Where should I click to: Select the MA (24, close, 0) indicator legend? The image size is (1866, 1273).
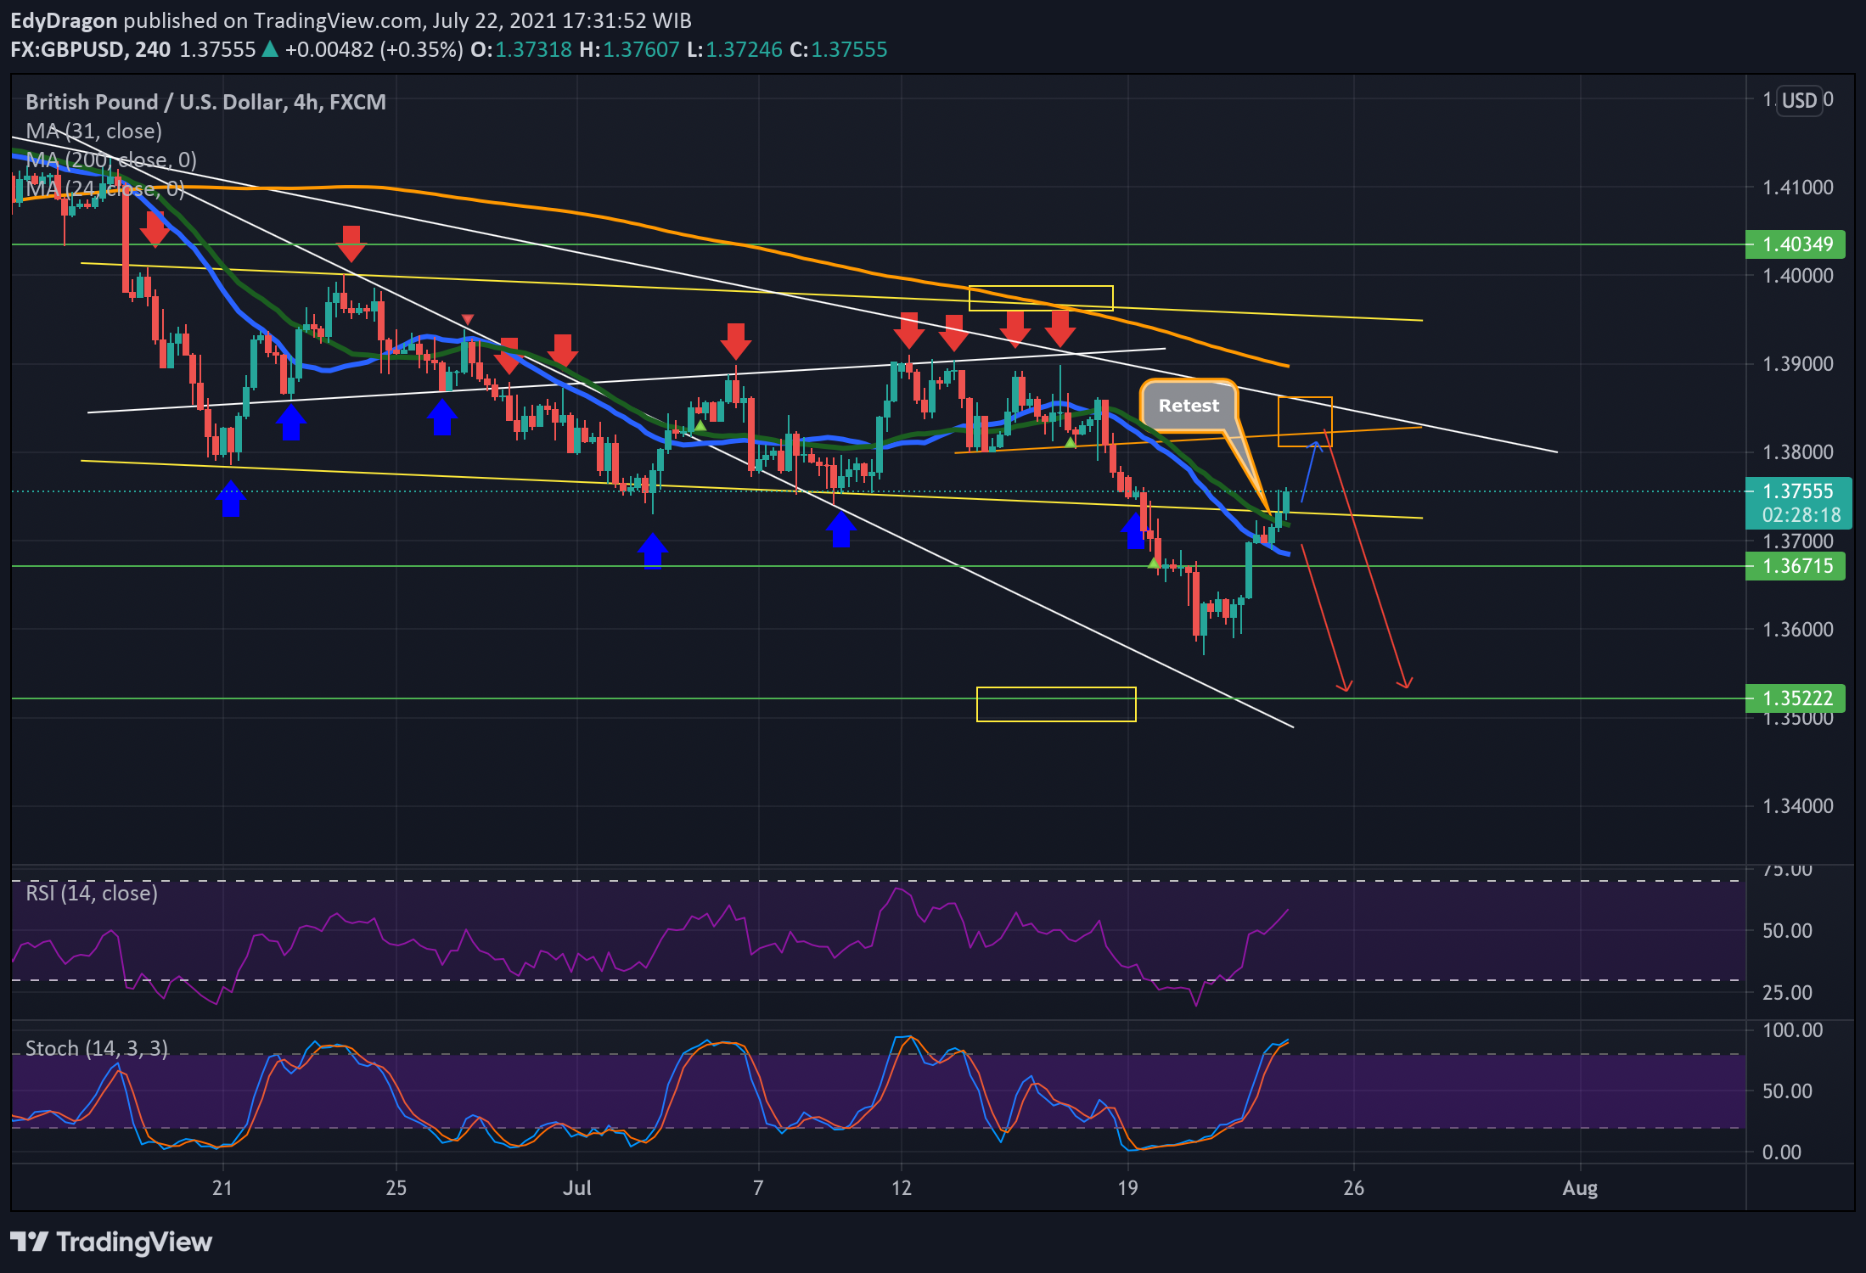coord(105,188)
